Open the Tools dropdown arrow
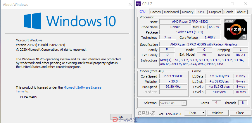This screenshot has width=252, height=123. click(203, 113)
